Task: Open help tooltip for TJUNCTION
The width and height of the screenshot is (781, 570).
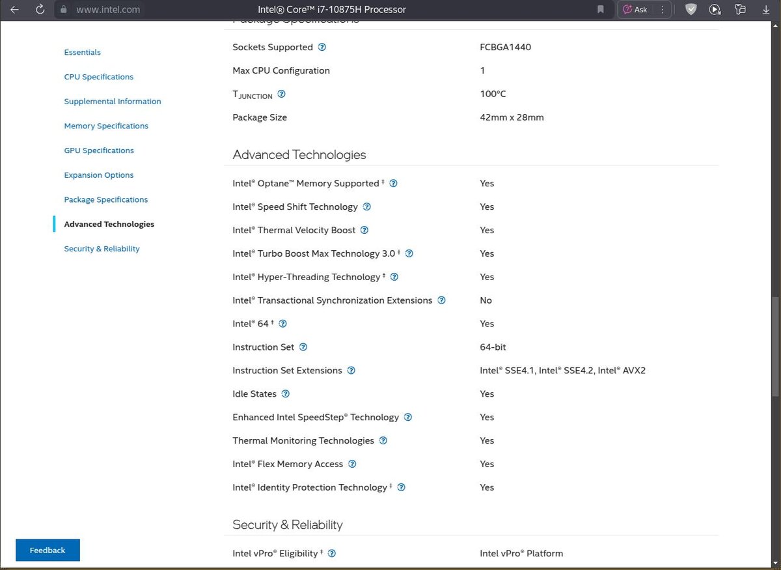Action: click(x=281, y=94)
